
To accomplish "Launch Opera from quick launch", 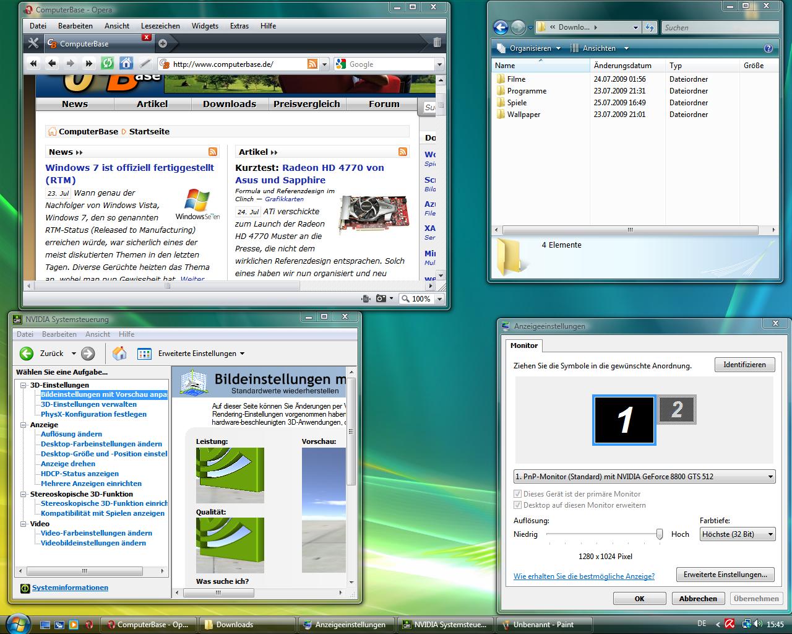I will click(x=88, y=625).
